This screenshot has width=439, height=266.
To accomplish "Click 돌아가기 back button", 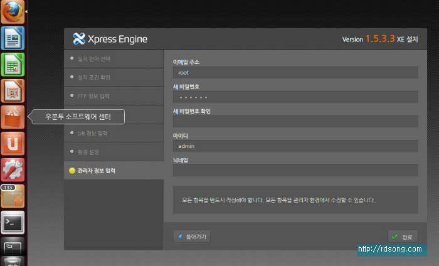I will (x=192, y=237).
